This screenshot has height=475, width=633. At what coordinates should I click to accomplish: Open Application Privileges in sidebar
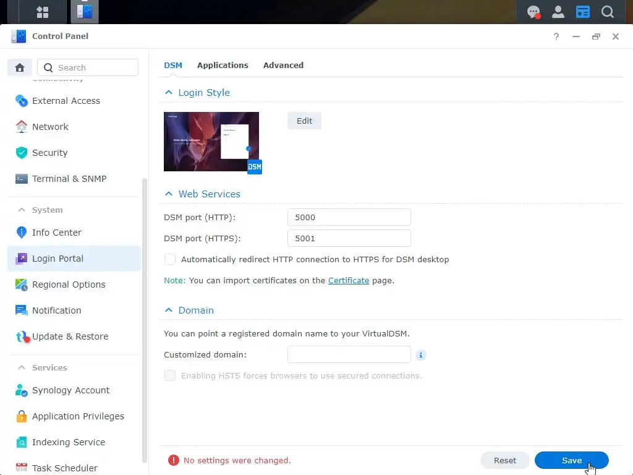(x=74, y=416)
